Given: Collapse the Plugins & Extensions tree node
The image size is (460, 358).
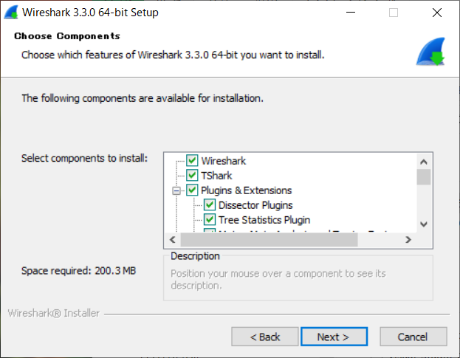Looking at the screenshot, I should (176, 190).
